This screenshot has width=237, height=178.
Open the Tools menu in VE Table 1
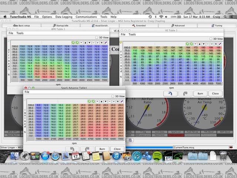(x=132, y=34)
